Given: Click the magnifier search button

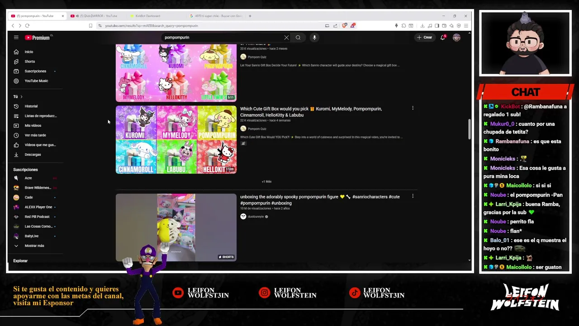Looking at the screenshot, I should coord(298,38).
